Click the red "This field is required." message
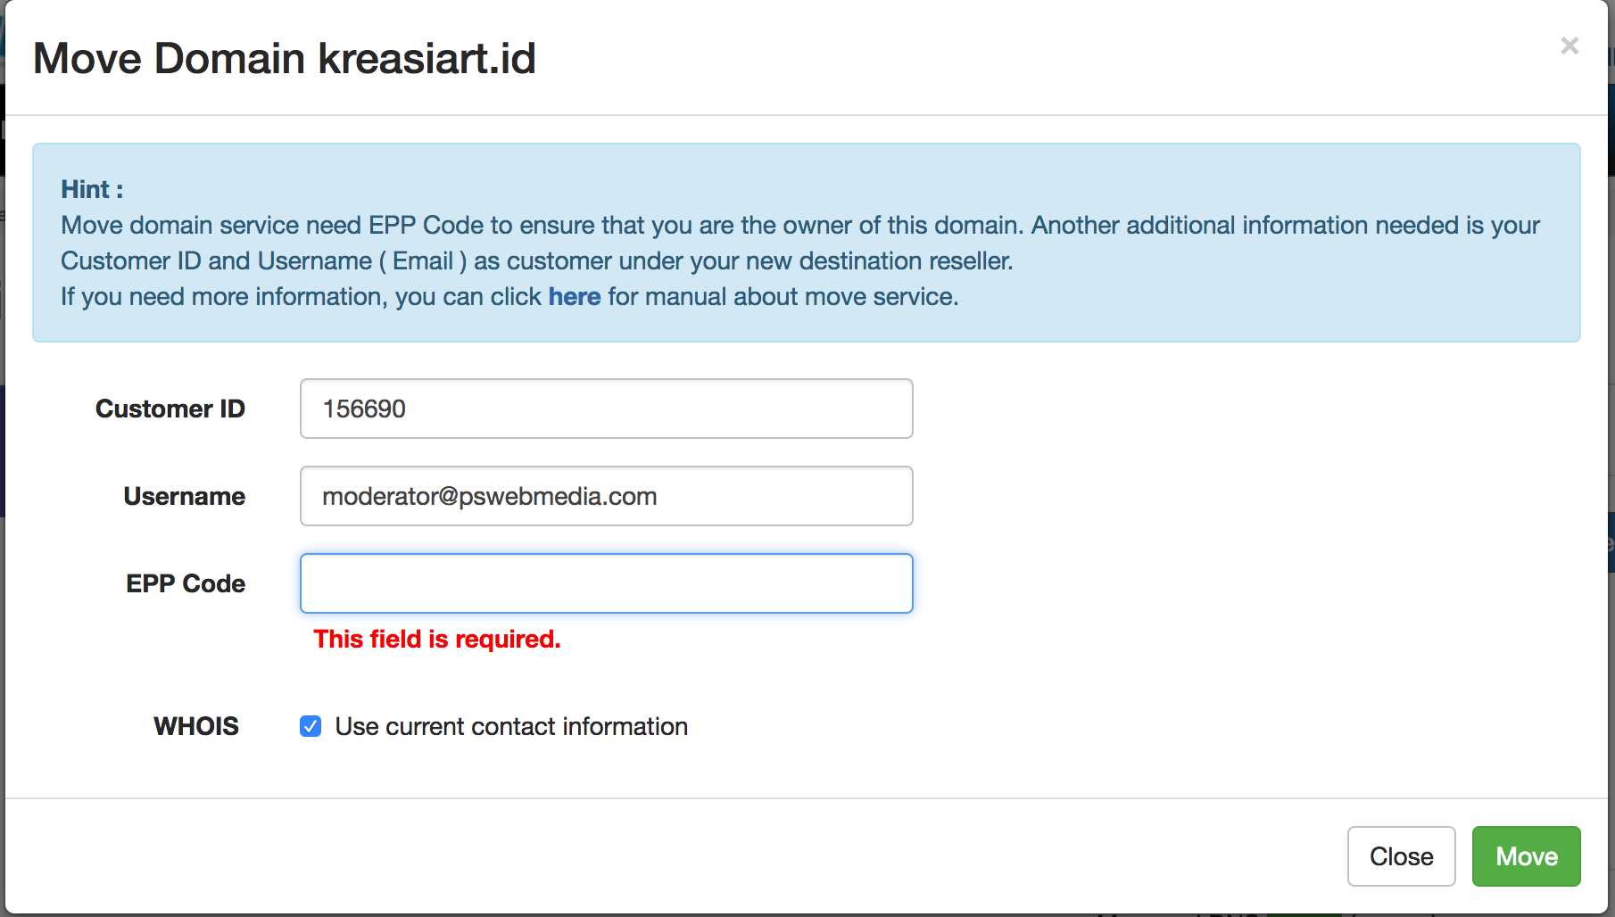The image size is (1615, 917). [x=437, y=639]
